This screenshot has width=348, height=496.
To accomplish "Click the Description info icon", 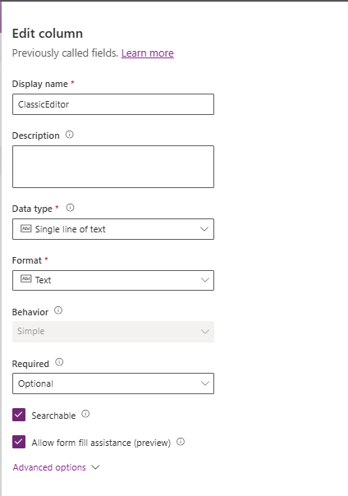I will (x=70, y=135).
